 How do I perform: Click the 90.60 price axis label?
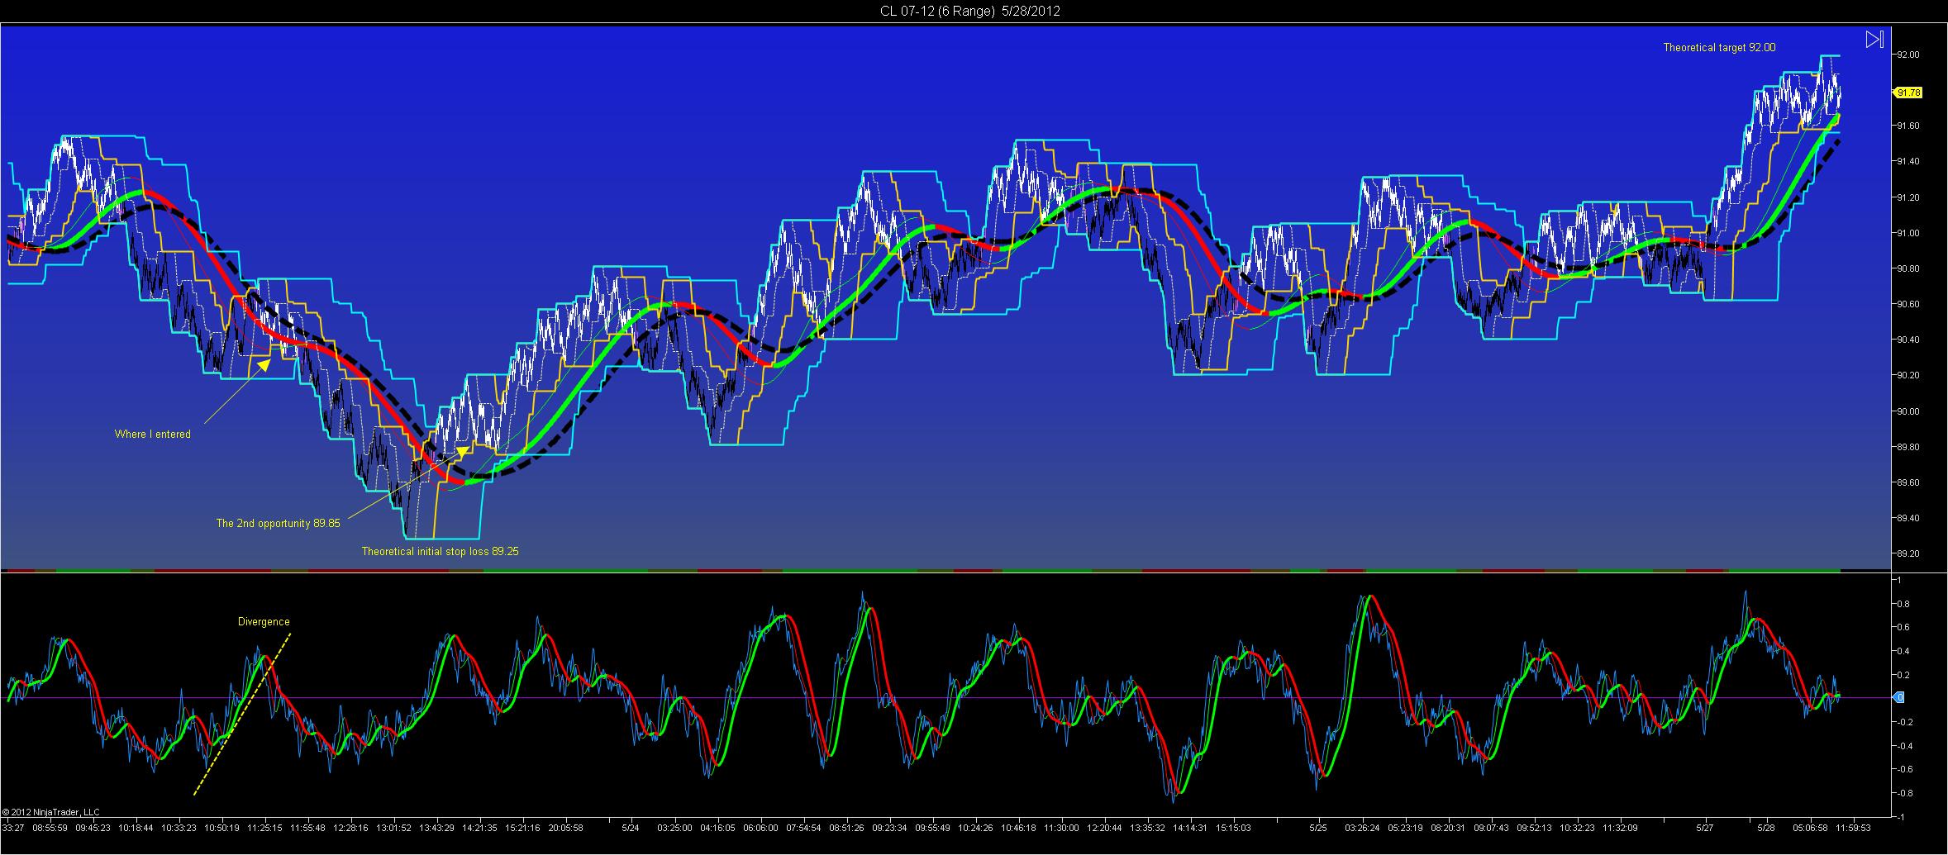[x=1908, y=305]
